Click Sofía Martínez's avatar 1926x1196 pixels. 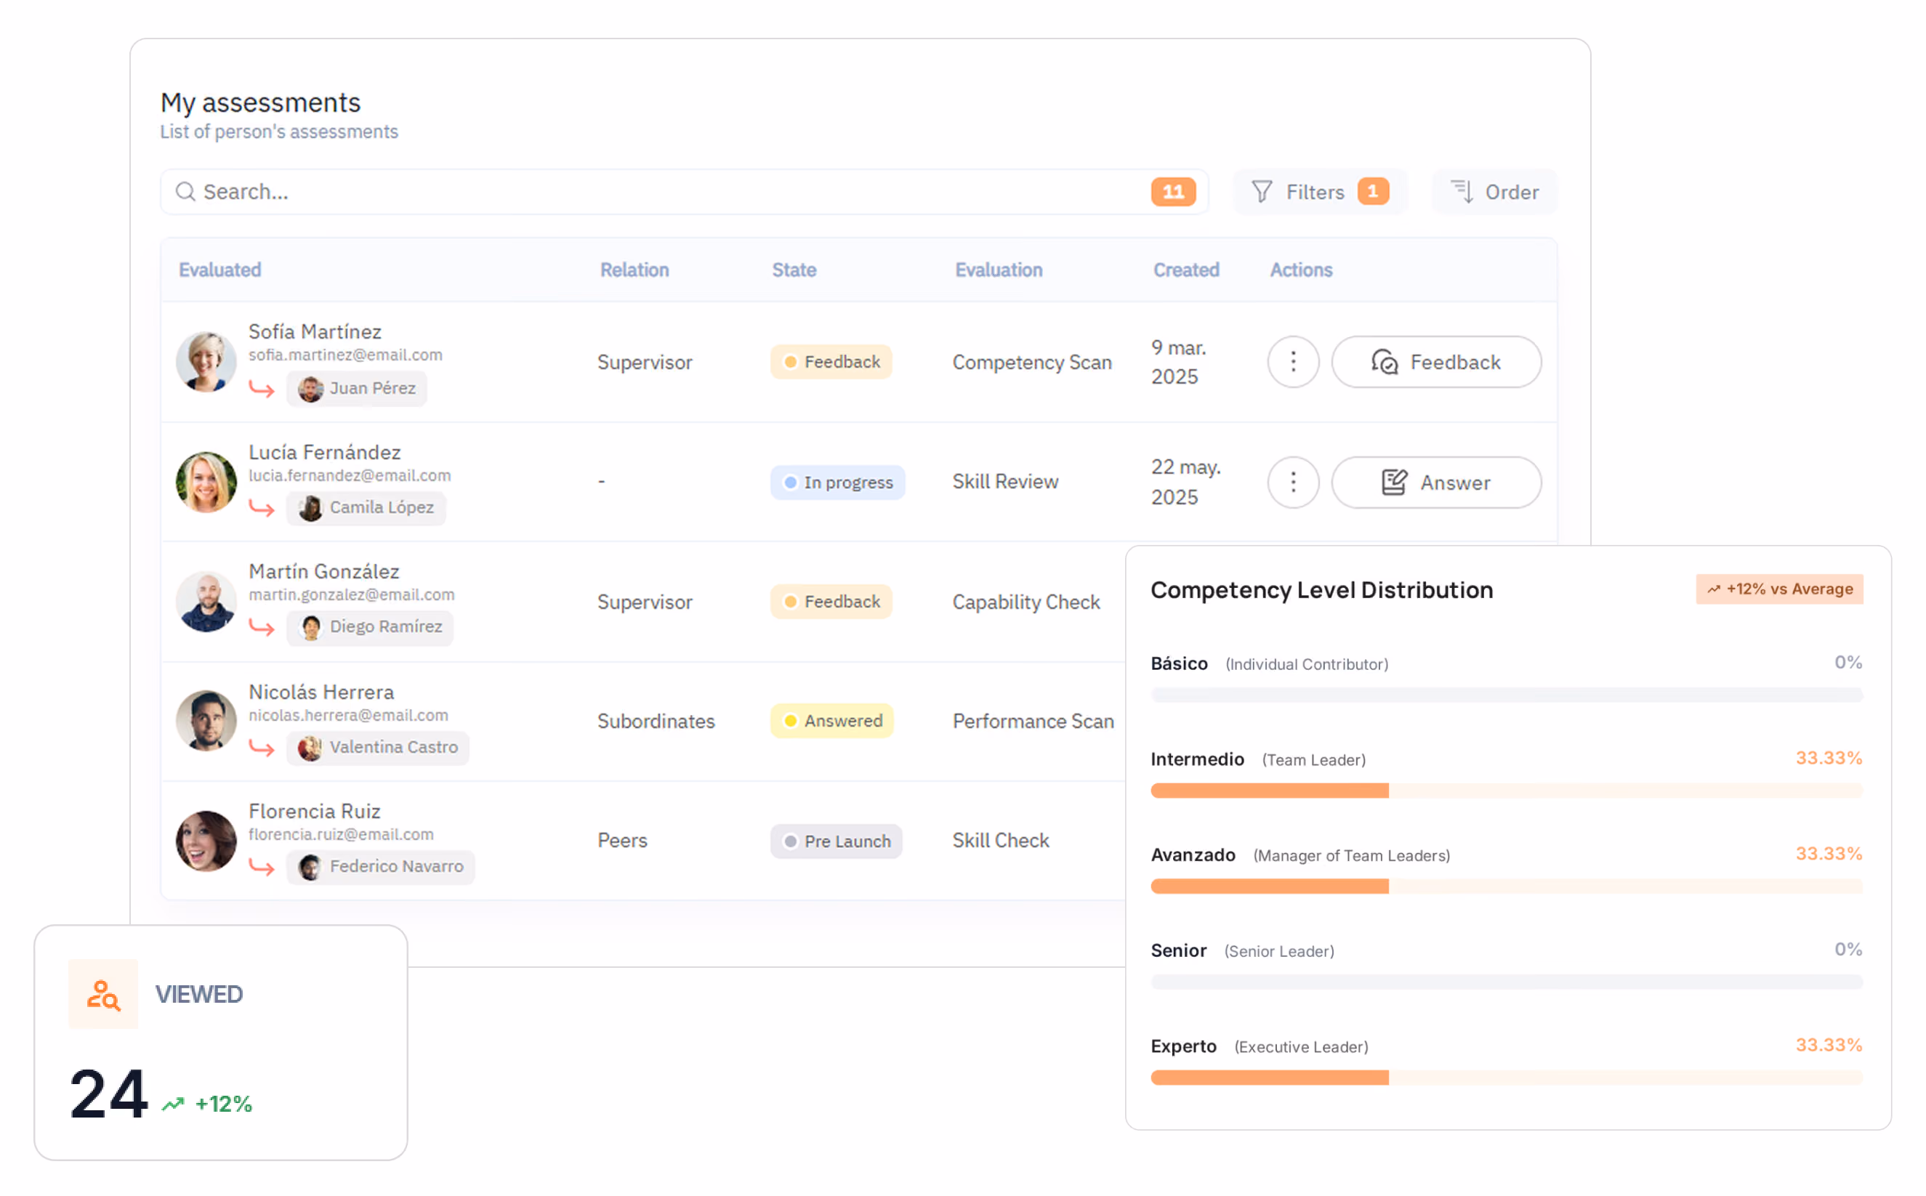(207, 363)
